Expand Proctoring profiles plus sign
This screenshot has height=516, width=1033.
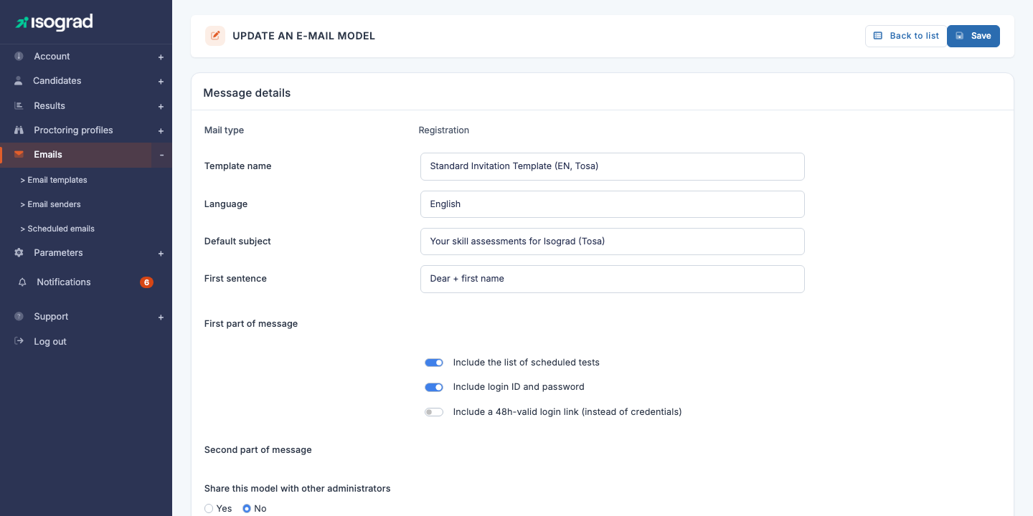click(161, 130)
